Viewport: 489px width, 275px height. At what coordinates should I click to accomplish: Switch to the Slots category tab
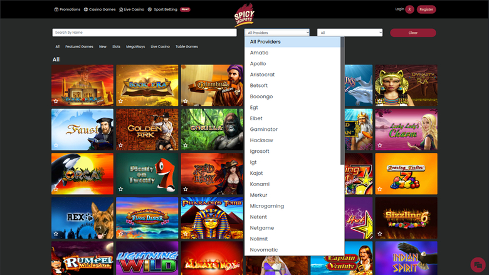117,46
